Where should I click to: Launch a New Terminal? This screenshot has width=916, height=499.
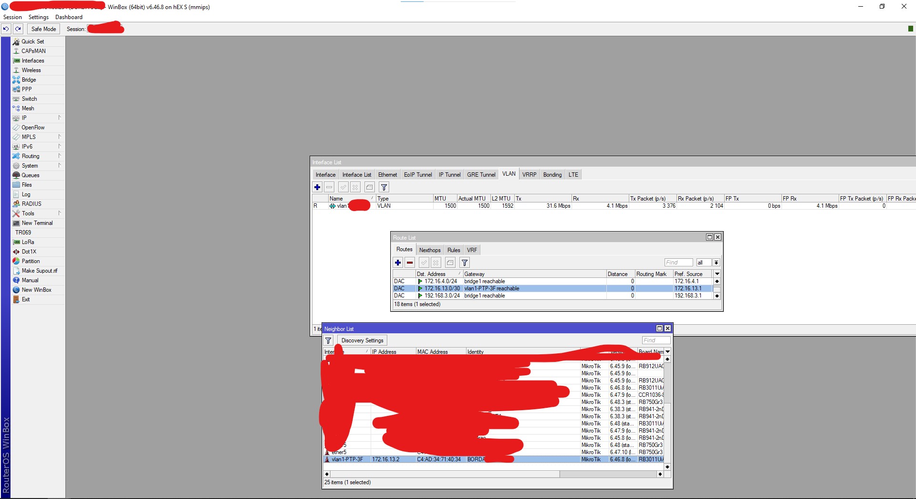tap(38, 223)
